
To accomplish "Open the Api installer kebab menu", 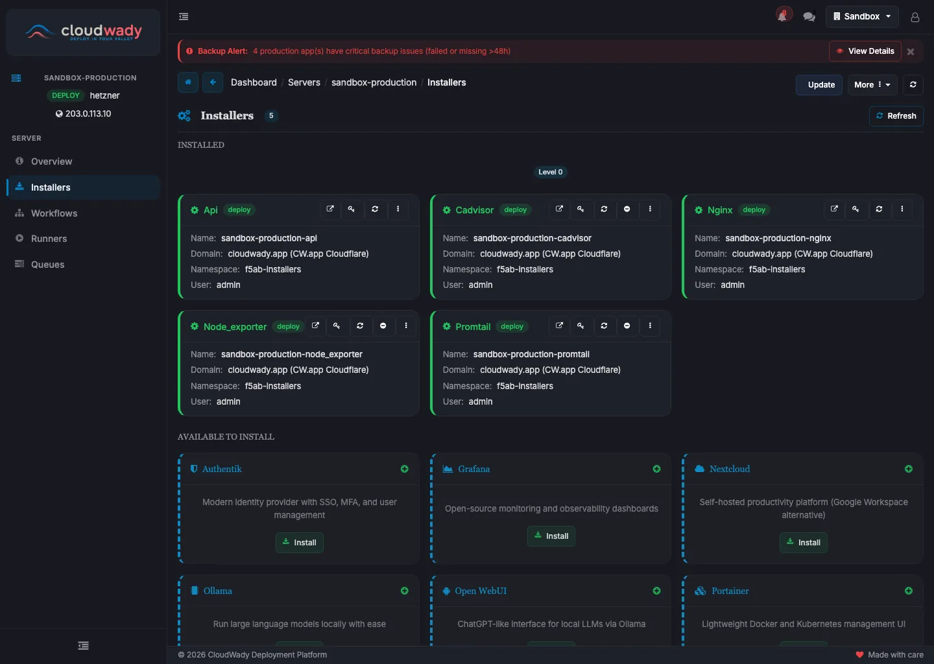I will click(x=398, y=209).
